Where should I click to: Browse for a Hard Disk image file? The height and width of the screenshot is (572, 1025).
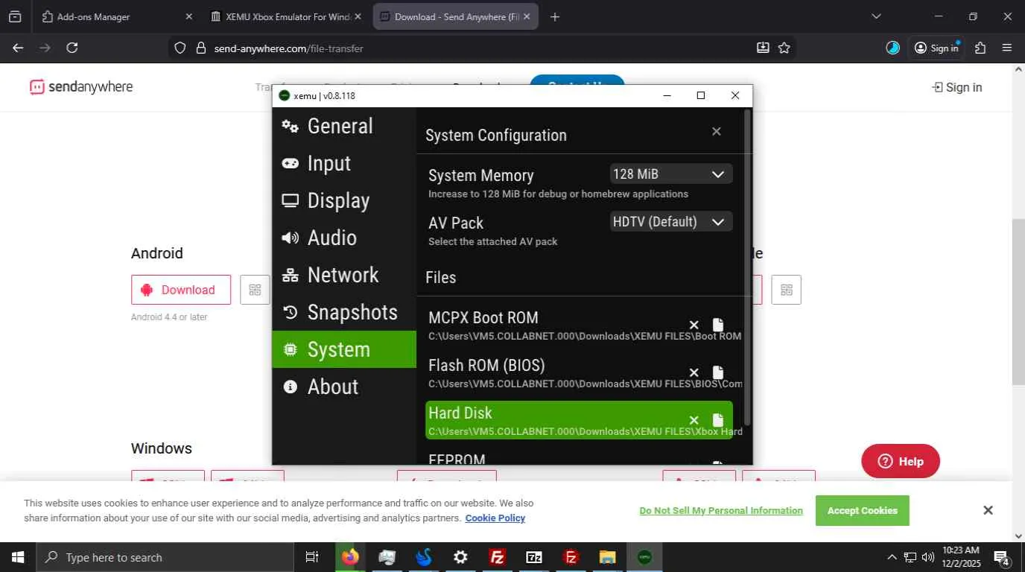(x=718, y=420)
